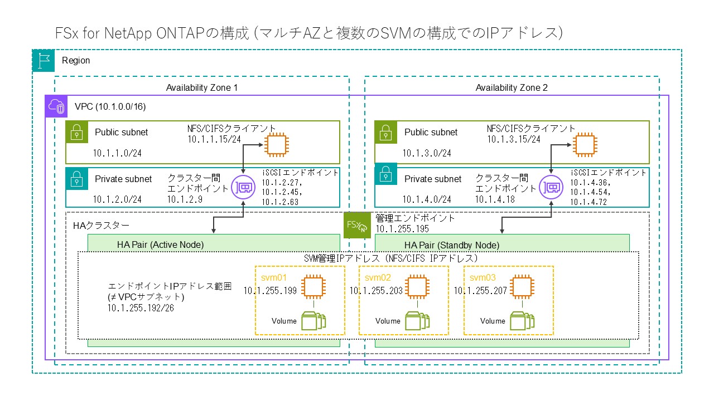Select 'Availability Zone 1' heading
The image size is (714, 401).
coord(202,87)
